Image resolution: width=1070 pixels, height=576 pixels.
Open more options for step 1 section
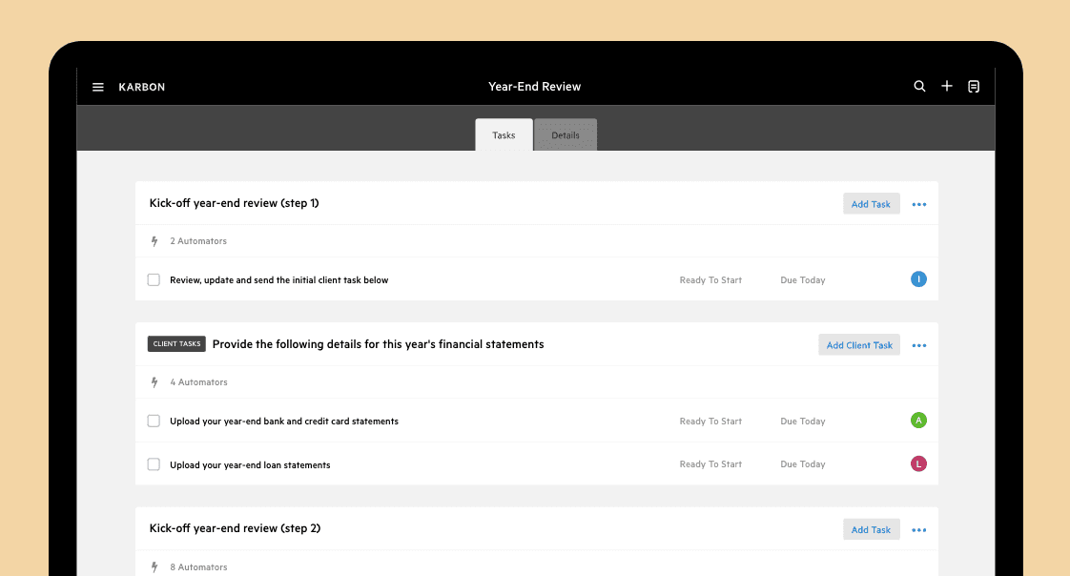(x=919, y=205)
